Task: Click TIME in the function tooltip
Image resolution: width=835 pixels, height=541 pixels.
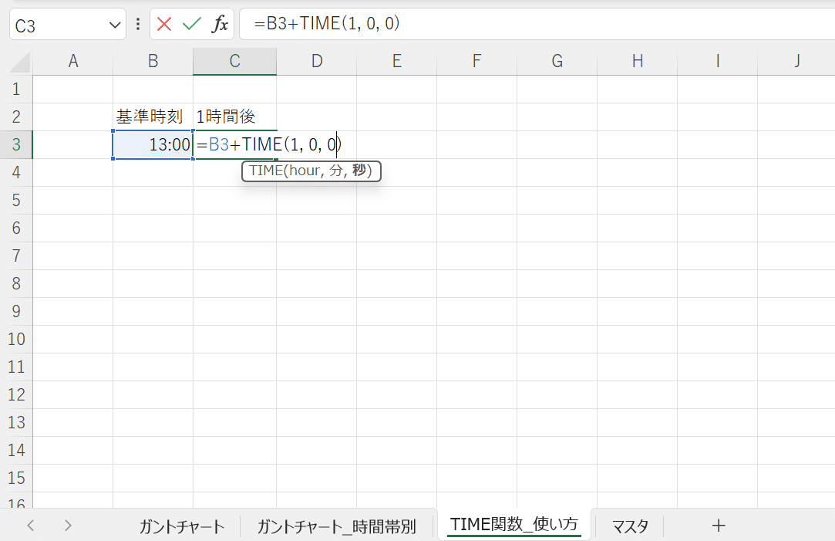Action: click(266, 171)
